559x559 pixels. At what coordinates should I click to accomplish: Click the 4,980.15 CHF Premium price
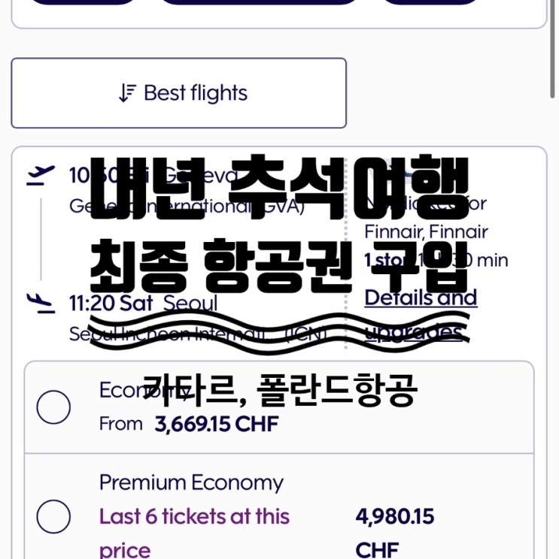pos(394,516)
